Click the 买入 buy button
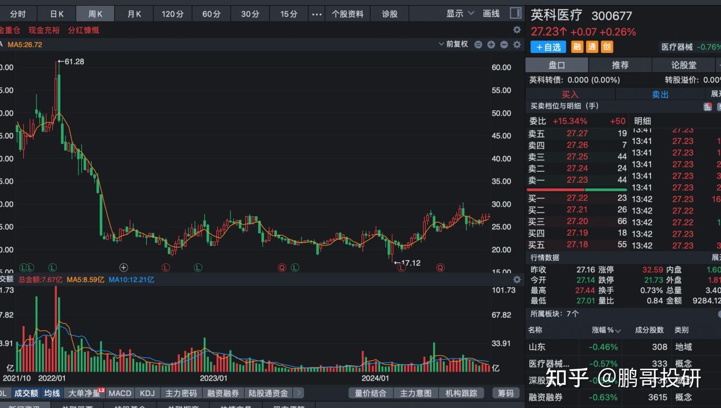 (x=570, y=94)
